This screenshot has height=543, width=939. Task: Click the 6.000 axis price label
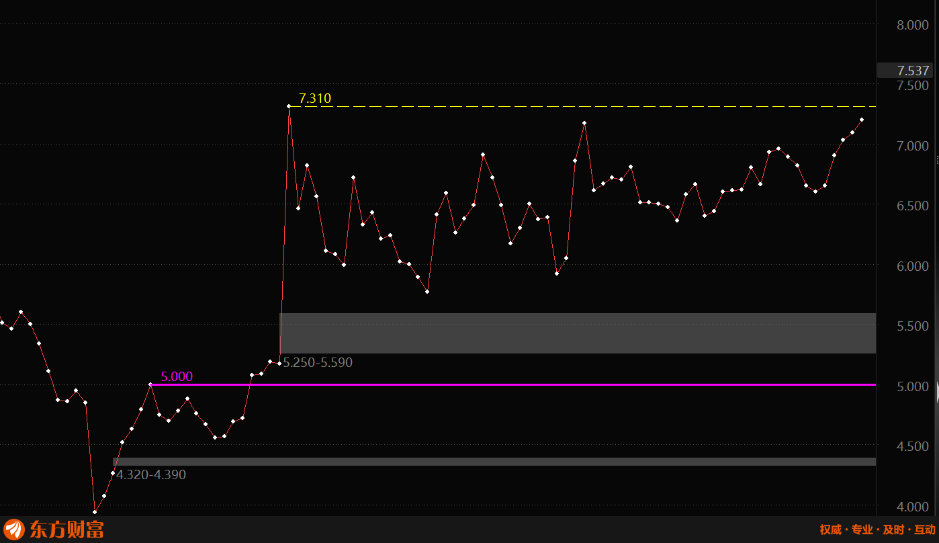(913, 266)
